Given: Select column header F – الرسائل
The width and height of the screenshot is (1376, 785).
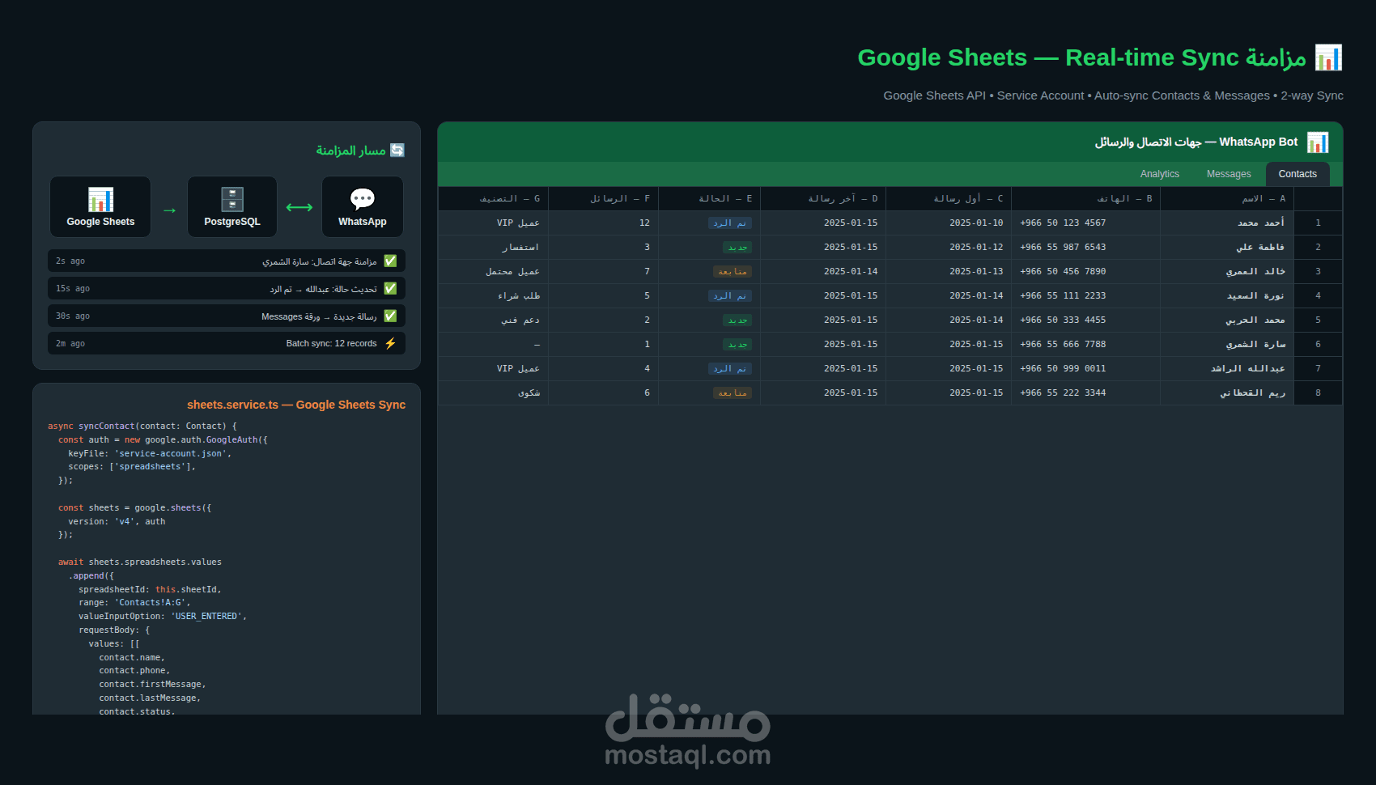Looking at the screenshot, I should [603, 198].
